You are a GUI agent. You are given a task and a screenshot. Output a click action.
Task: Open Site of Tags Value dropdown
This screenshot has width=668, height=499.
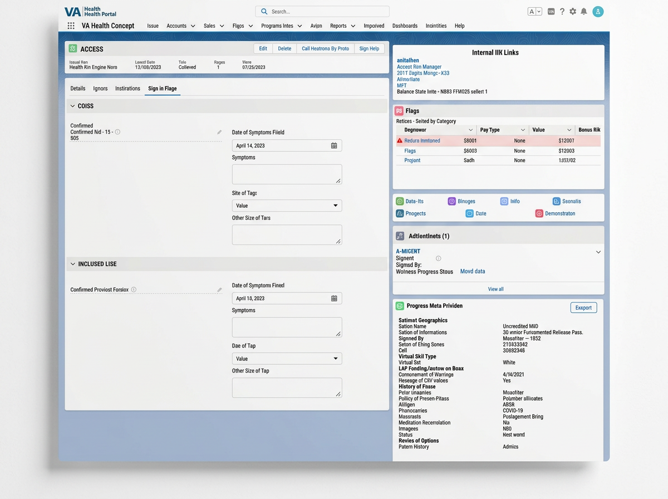click(287, 206)
